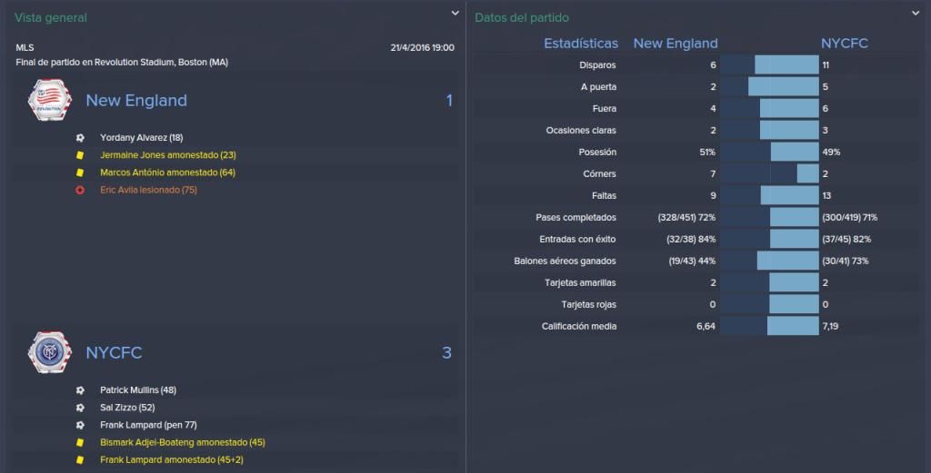This screenshot has height=473, width=931.
Task: Click the NYCFC column header in stats
Action: tap(844, 44)
